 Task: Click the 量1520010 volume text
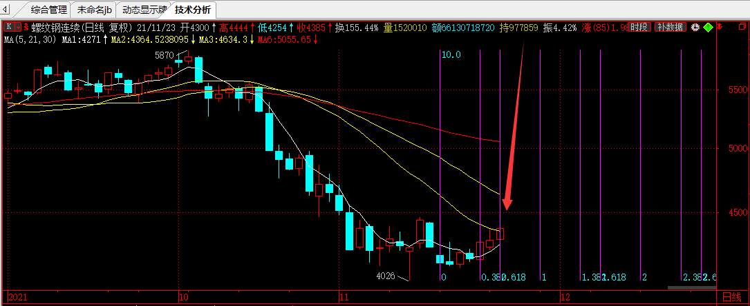(404, 28)
